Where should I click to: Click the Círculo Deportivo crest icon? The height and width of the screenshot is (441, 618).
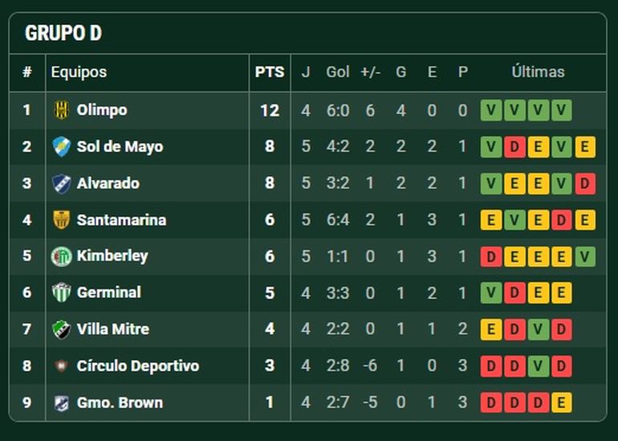62,366
